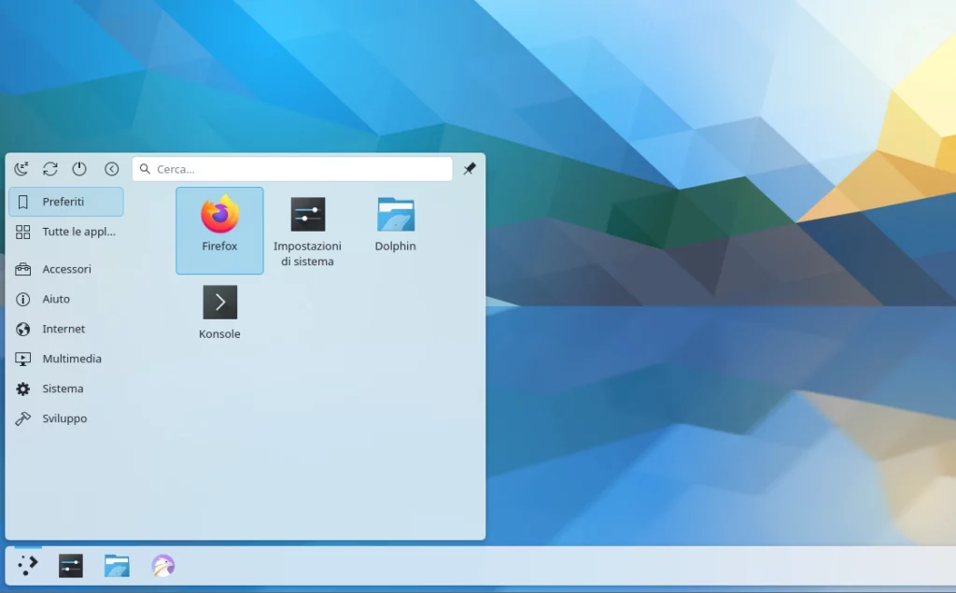The image size is (956, 593).
Task: Collapse the power options with the chevron
Action: [111, 169]
